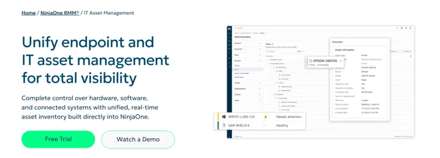Click the Purchase date value 04/25/2020
Screen dimensions: 440x158
pos(367,92)
